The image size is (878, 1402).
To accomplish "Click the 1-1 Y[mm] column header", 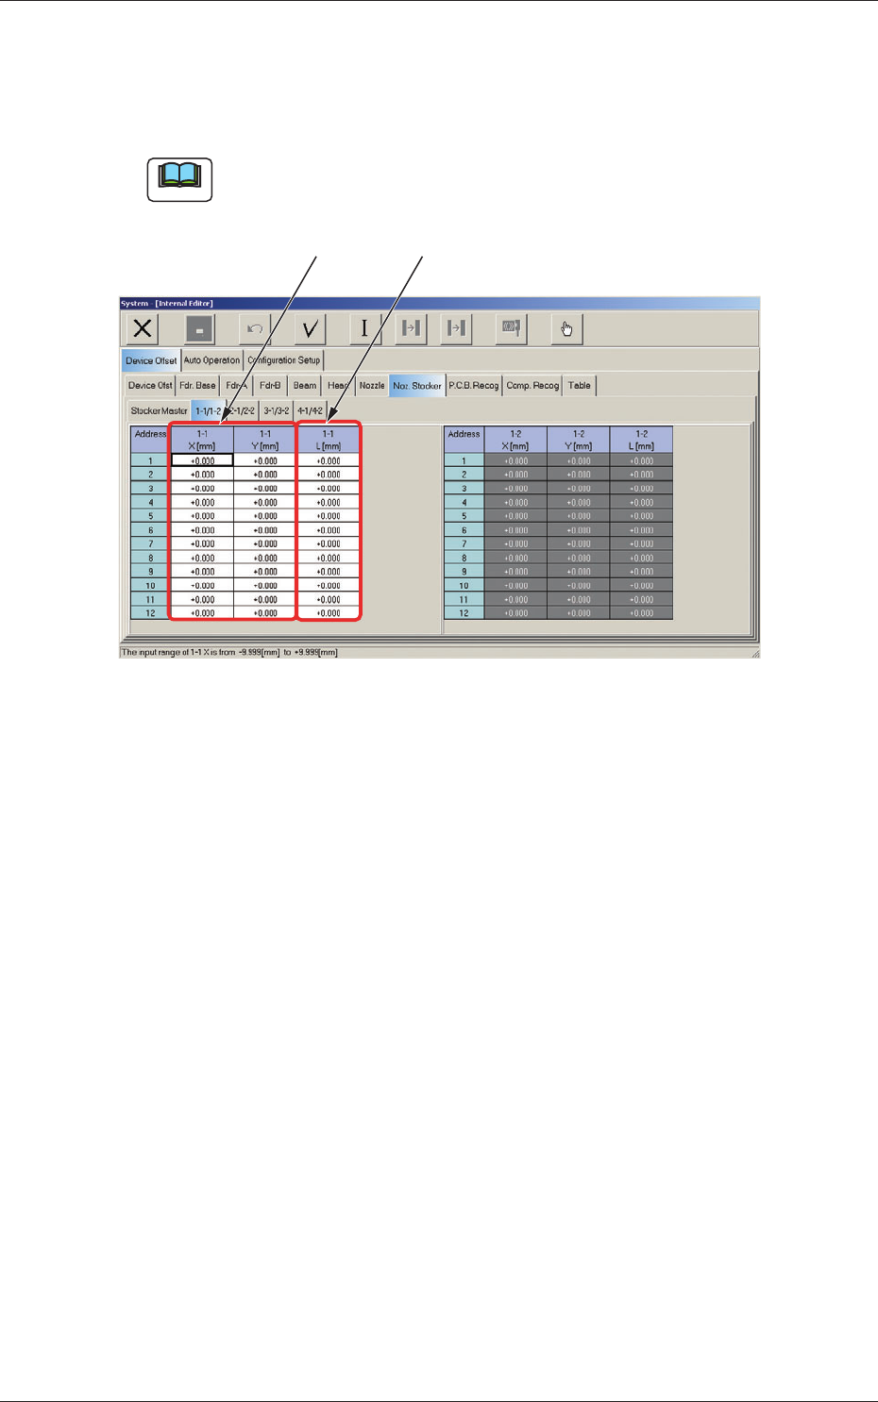I will tap(265, 440).
